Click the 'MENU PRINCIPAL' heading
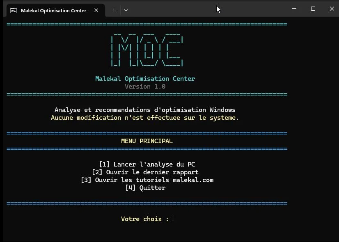 147,141
